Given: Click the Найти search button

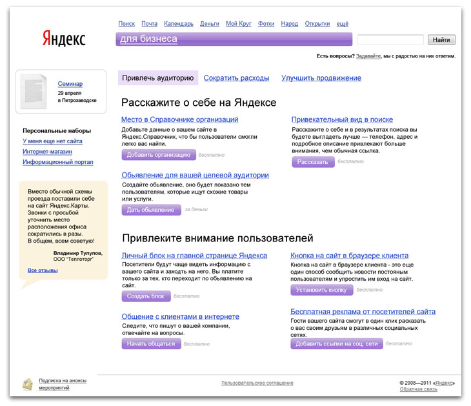Looking at the screenshot, I should tap(441, 39).
